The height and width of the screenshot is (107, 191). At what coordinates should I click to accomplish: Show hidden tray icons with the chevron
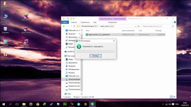click(x=163, y=104)
